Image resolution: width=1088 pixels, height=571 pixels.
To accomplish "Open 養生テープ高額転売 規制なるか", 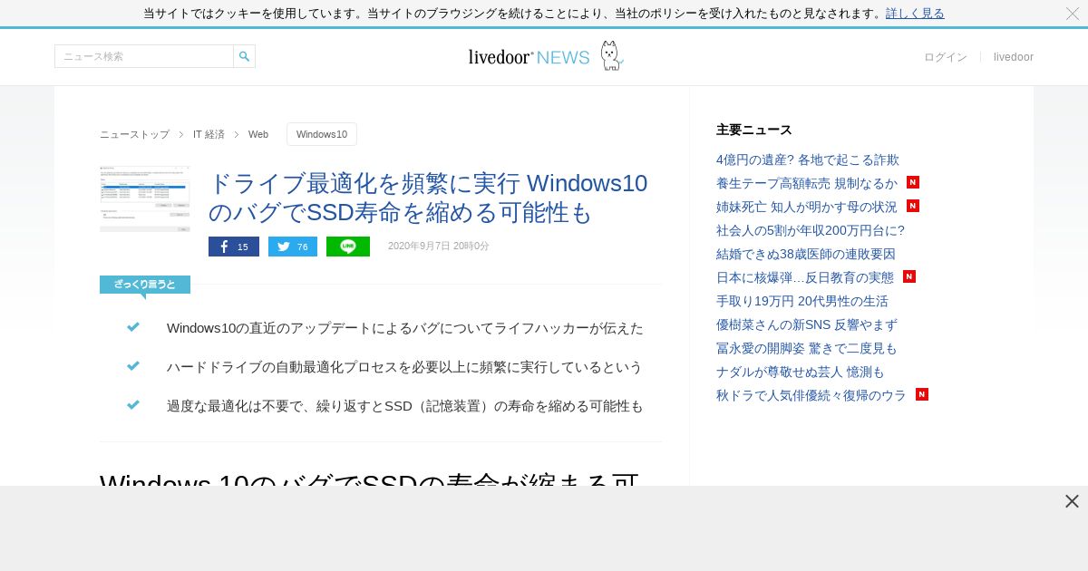I will 807,183.
